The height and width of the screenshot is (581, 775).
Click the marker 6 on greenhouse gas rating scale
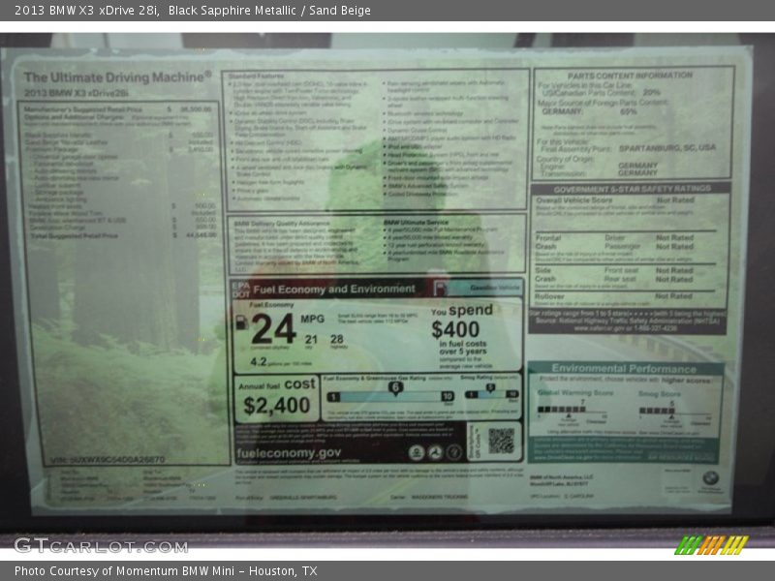395,388
